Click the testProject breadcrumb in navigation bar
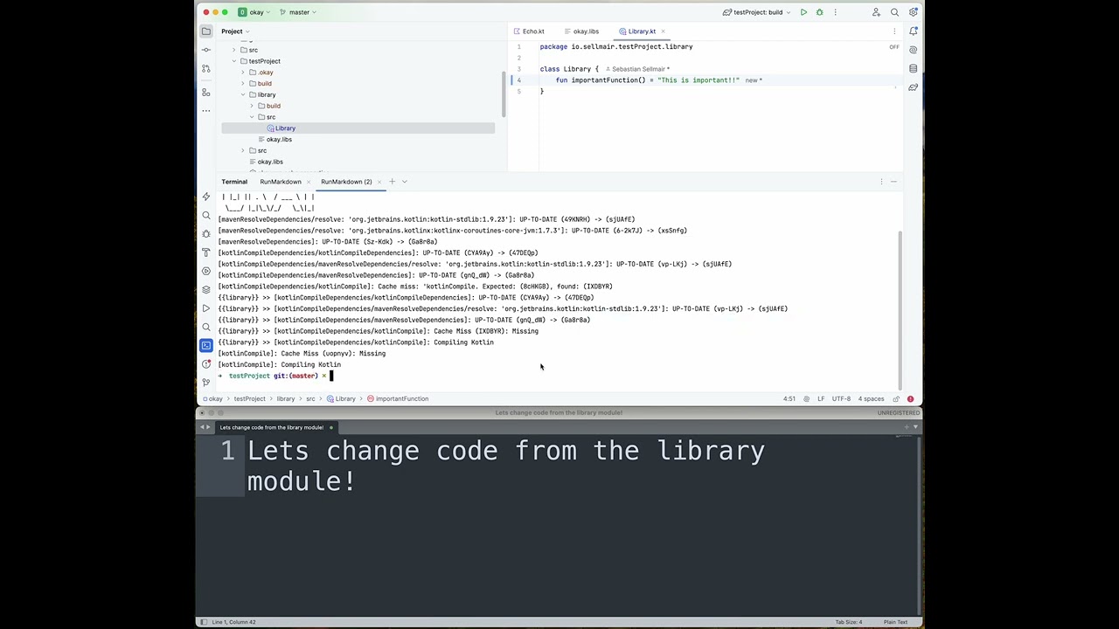The width and height of the screenshot is (1119, 629). 249,398
